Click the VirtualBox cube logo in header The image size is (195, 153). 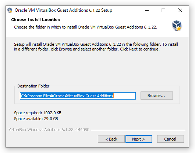(177, 26)
